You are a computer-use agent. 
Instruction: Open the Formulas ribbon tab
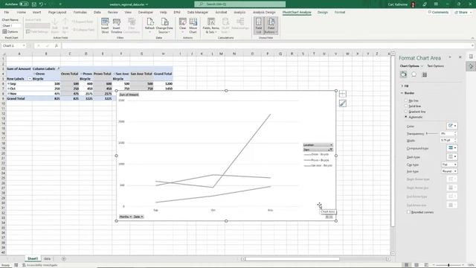click(x=80, y=12)
